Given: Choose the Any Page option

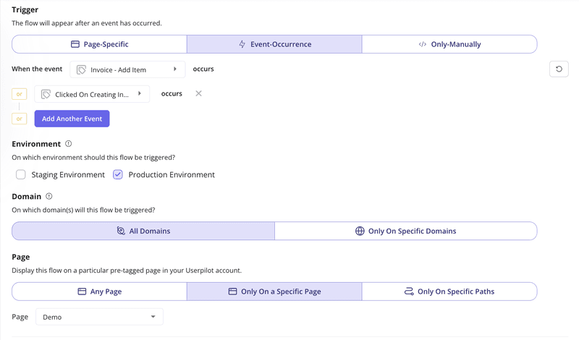Looking at the screenshot, I should coord(99,292).
